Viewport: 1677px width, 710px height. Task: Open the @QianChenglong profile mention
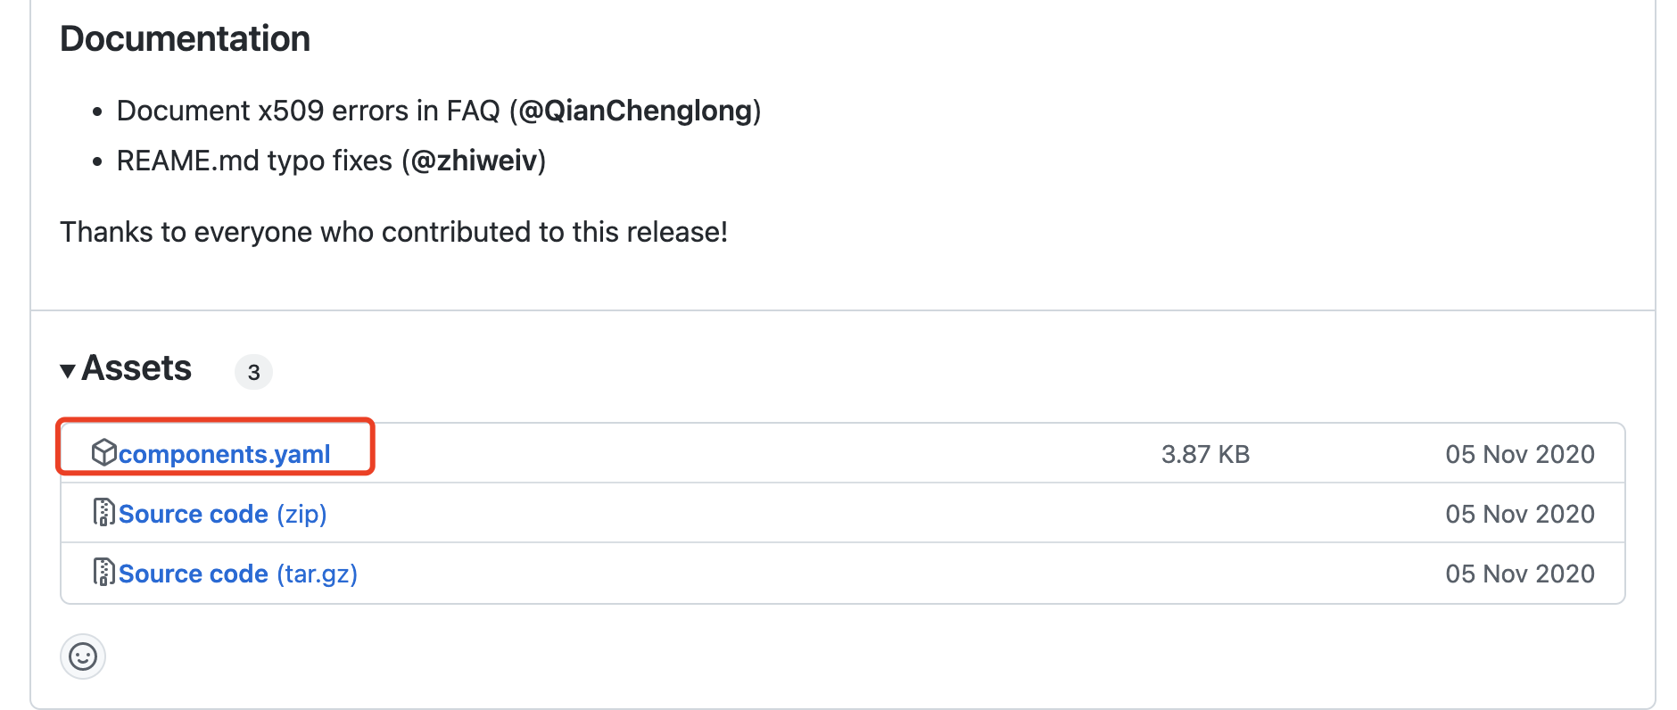pos(635,111)
